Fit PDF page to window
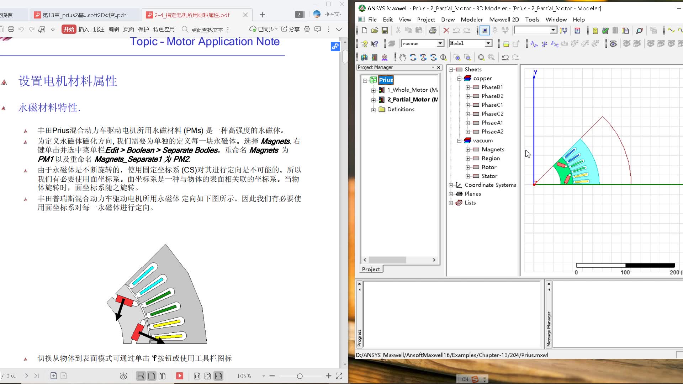This screenshot has height=384, width=683. click(208, 376)
